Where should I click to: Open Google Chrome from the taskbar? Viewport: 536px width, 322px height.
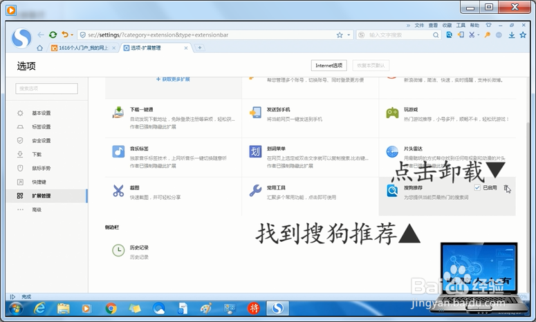[x=111, y=308]
